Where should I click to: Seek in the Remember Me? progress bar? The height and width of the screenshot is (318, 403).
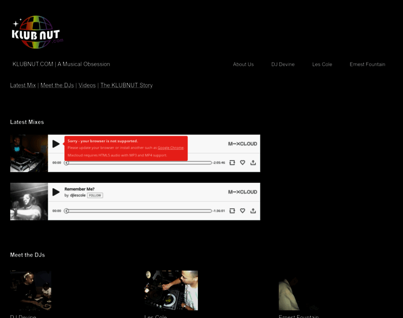[138, 211]
